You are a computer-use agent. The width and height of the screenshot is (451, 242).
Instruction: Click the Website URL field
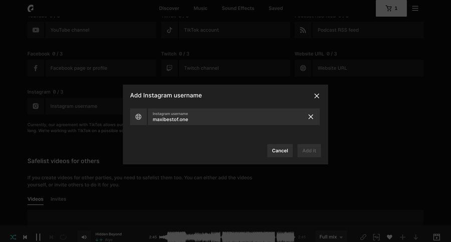coord(368,68)
